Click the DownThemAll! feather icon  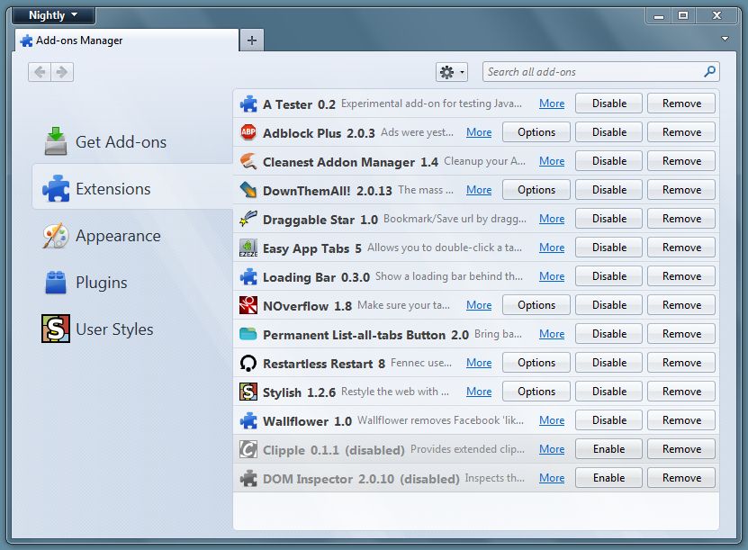[x=246, y=189]
